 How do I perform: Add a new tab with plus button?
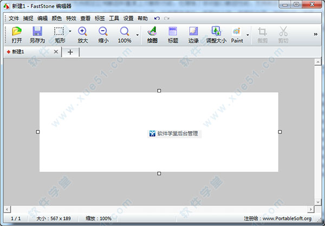point(70,52)
